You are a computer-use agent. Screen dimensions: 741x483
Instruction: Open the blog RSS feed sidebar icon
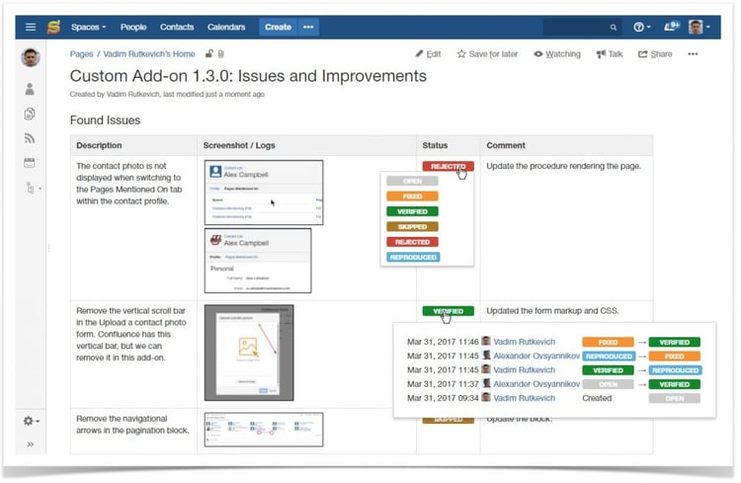pyautogui.click(x=30, y=138)
